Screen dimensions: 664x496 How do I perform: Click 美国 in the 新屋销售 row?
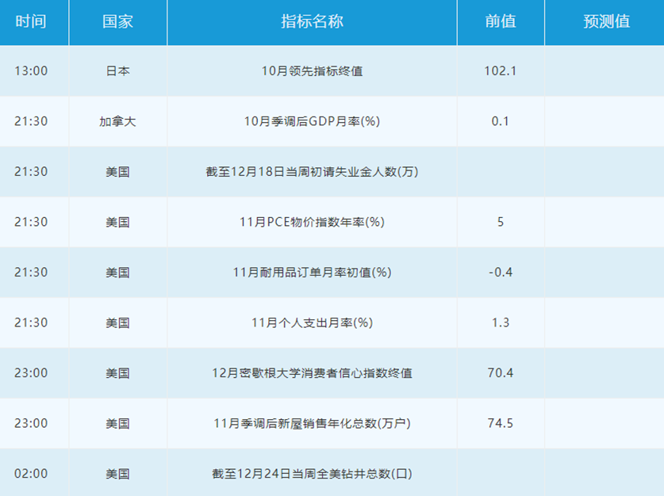pyautogui.click(x=117, y=423)
